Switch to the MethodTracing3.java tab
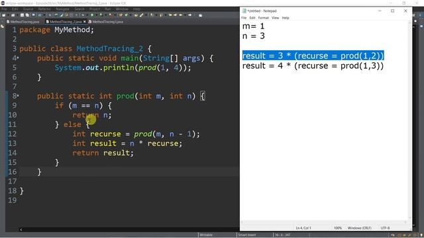424x238 pixels. point(105,22)
